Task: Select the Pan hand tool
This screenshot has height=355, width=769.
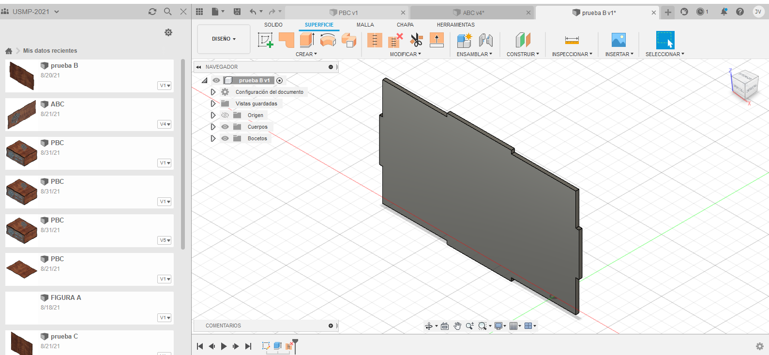Action: pos(457,326)
